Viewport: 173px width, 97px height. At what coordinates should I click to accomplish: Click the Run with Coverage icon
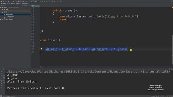45,1
